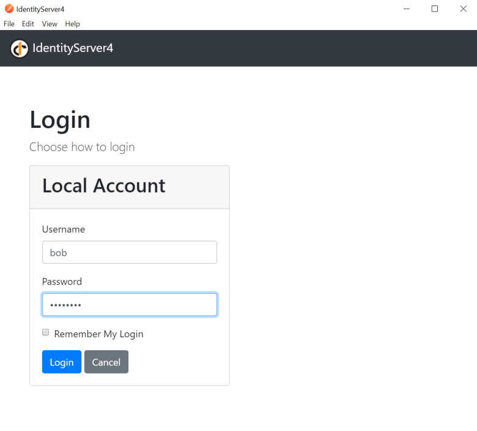Click the Remember My Login label text
Viewport: 477px width, 431px height.
tap(98, 334)
